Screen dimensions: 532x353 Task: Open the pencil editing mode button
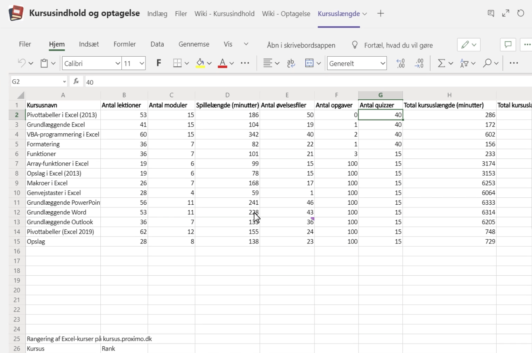pos(469,45)
